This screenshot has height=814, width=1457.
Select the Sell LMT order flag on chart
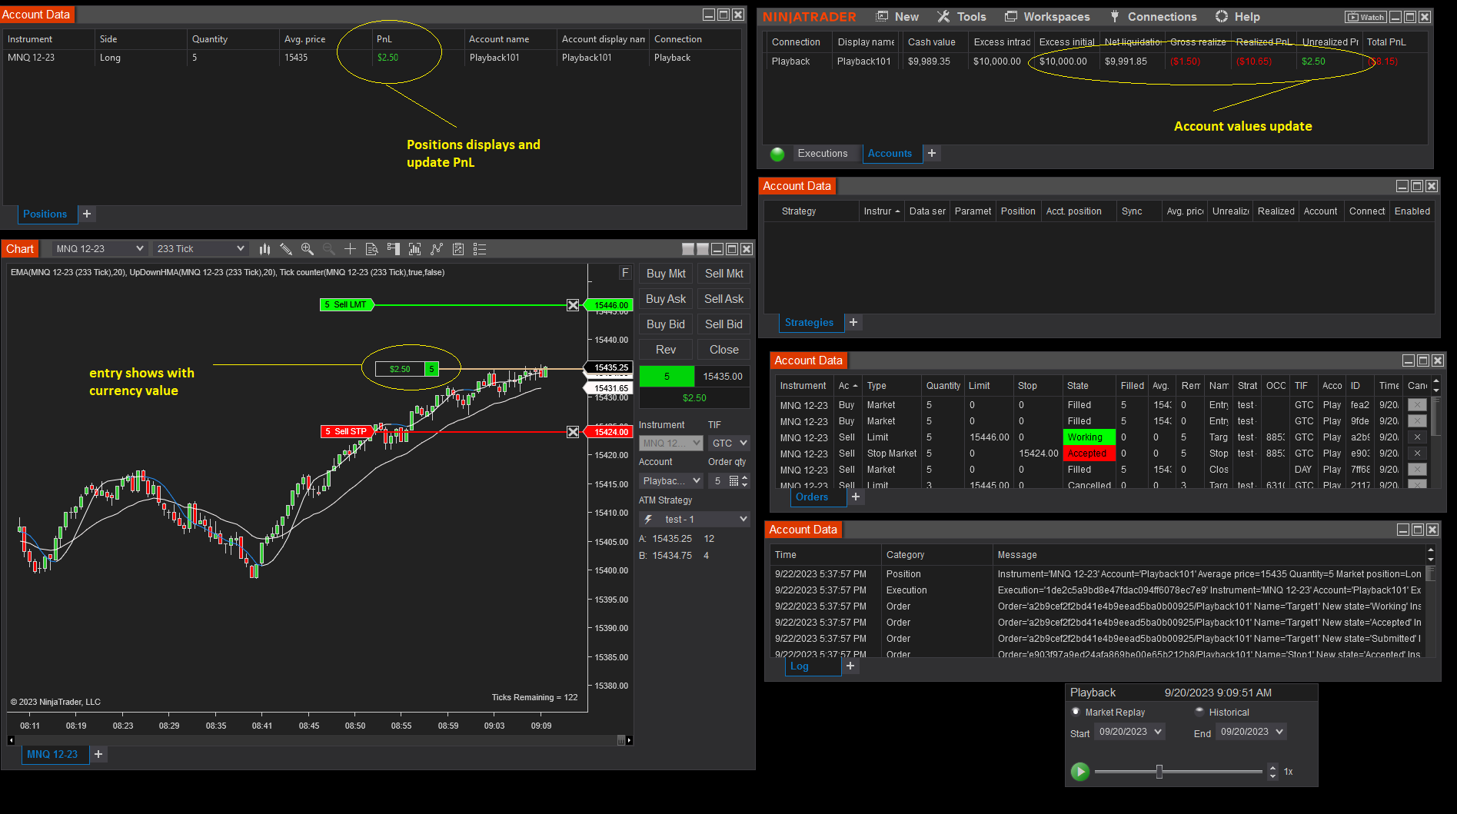coord(346,305)
